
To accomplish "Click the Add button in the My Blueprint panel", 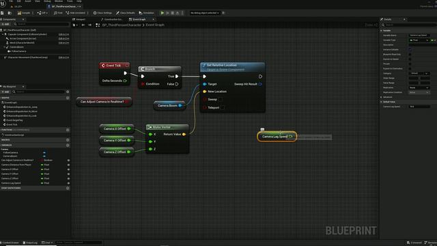I will pos(5,92).
